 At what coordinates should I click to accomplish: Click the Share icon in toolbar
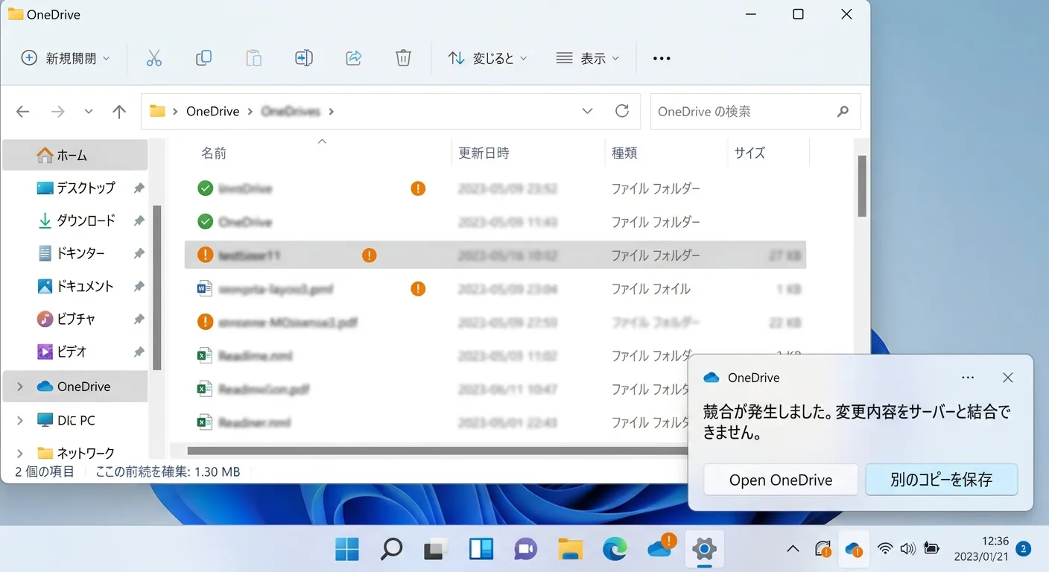(354, 58)
